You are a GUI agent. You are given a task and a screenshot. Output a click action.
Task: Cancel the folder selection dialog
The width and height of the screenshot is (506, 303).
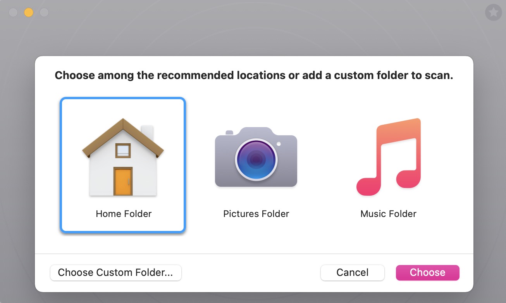[x=353, y=273]
